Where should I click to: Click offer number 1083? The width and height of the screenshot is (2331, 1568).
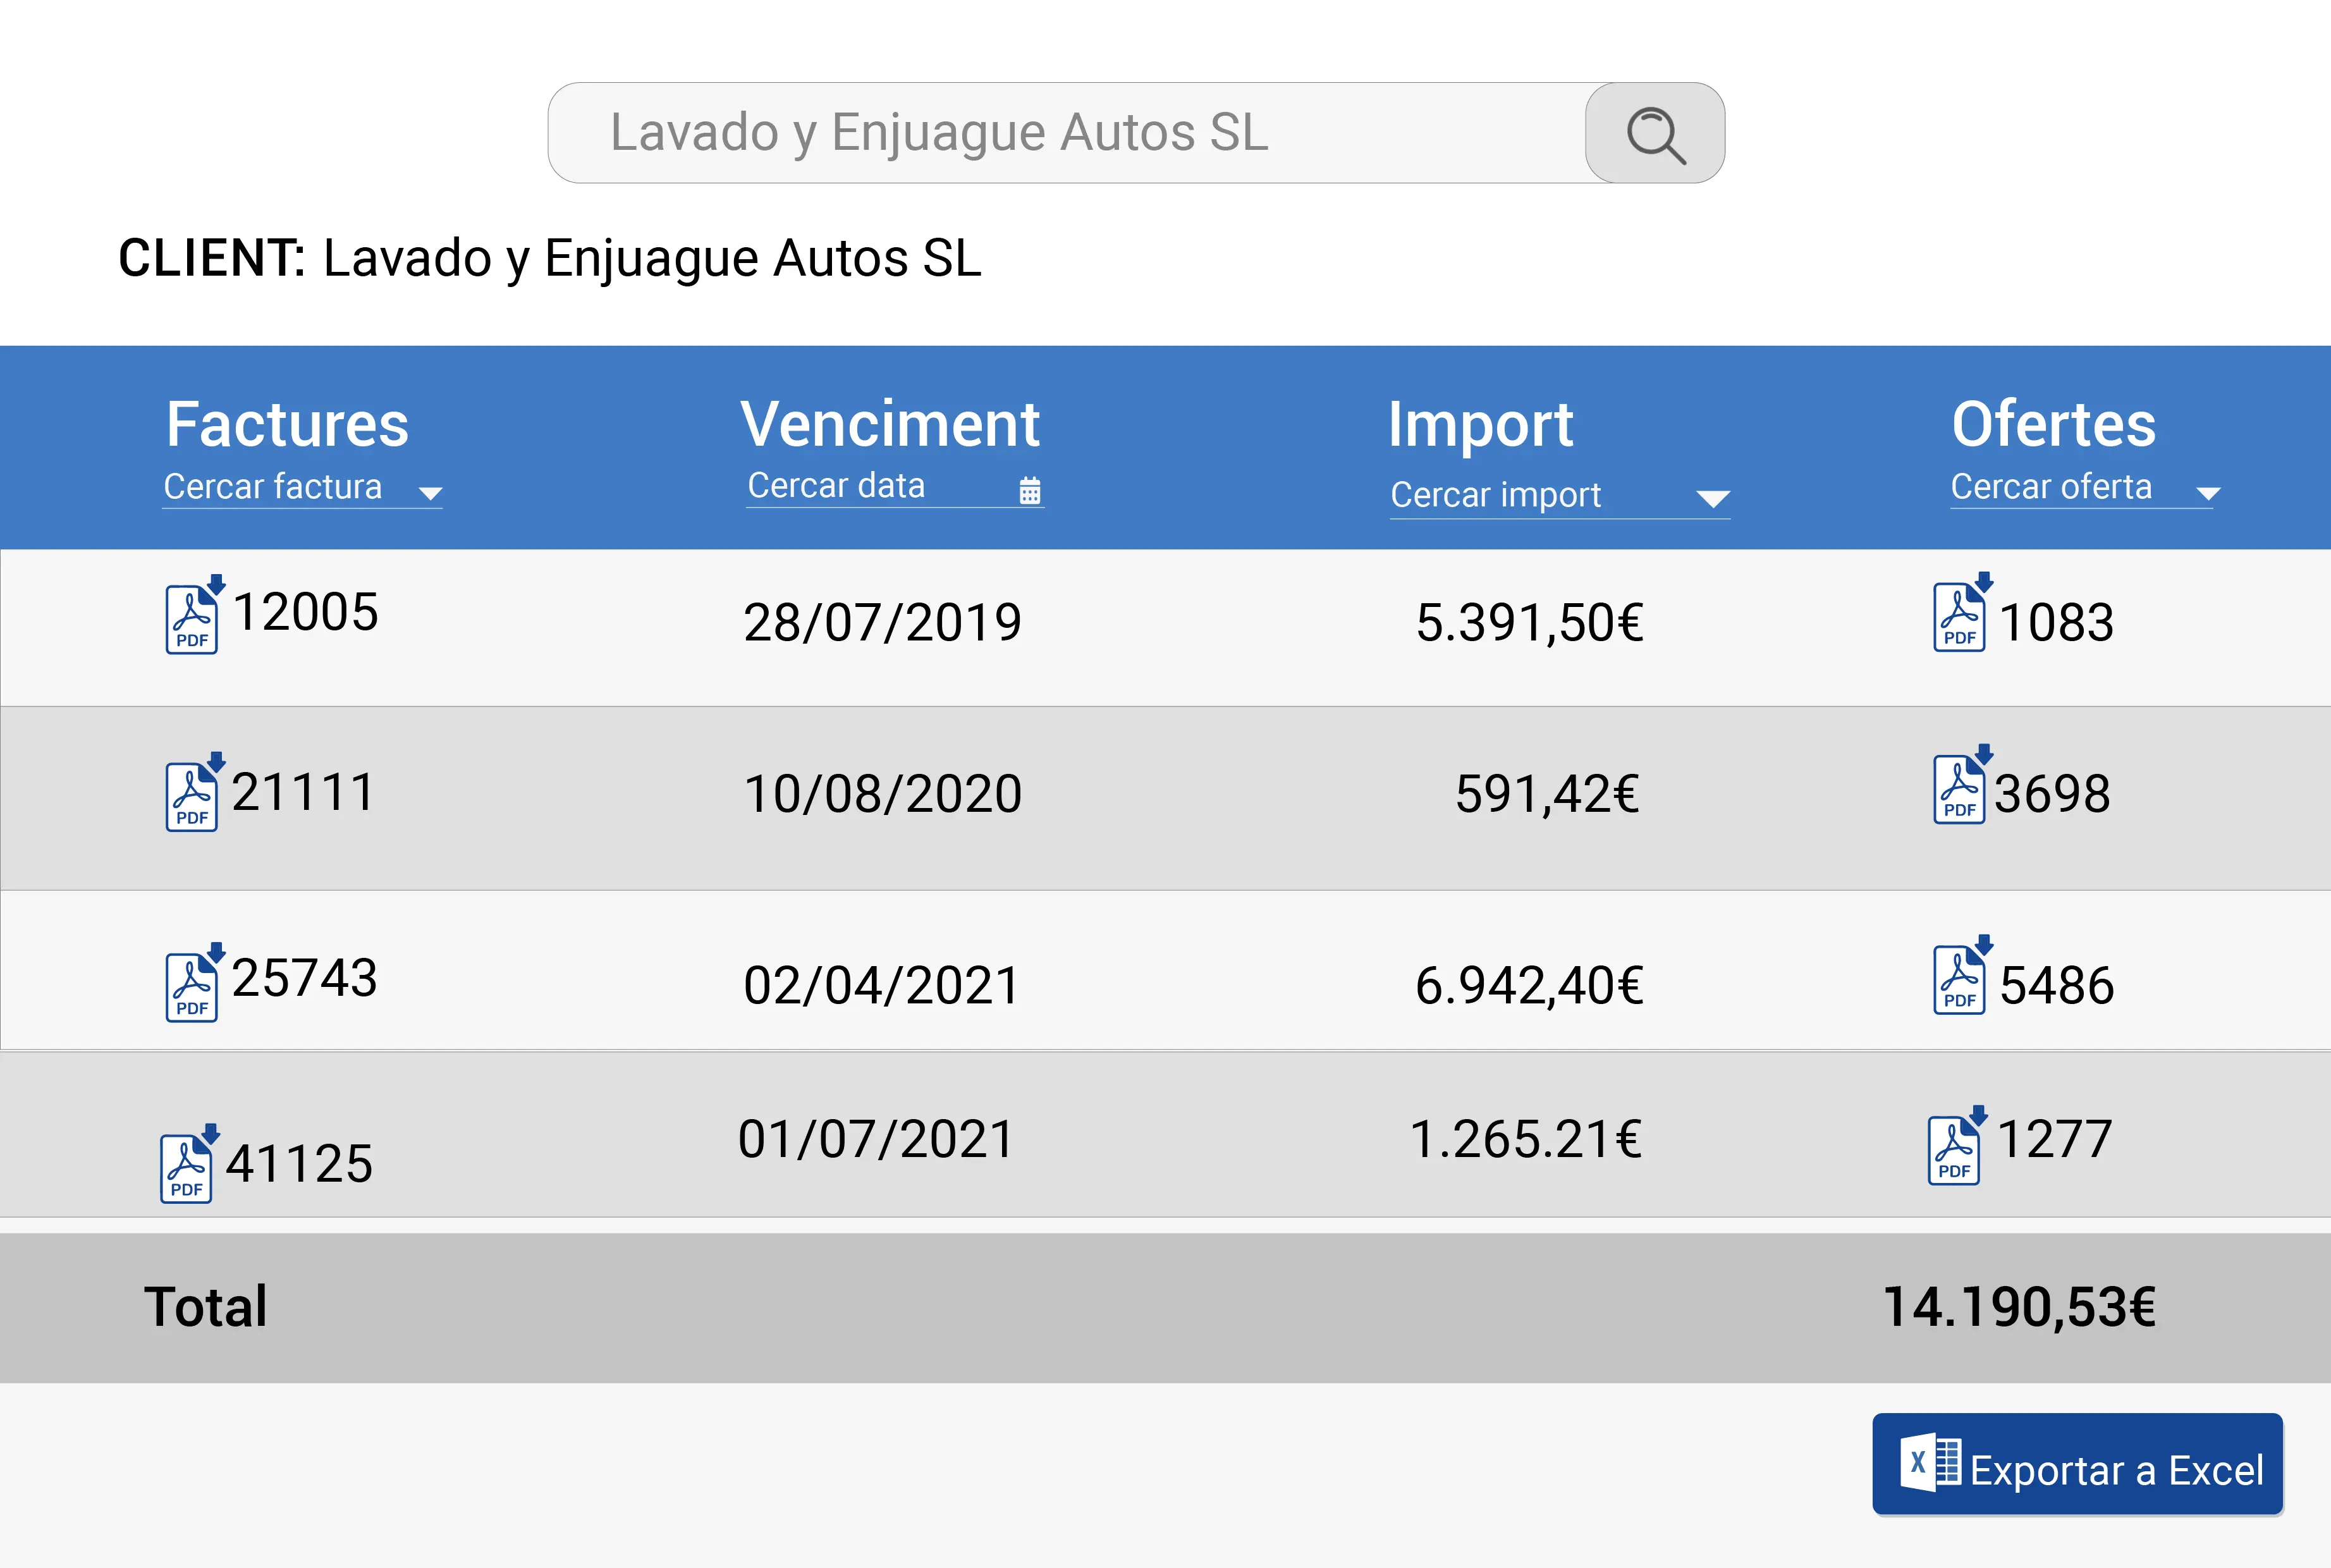pyautogui.click(x=2057, y=623)
